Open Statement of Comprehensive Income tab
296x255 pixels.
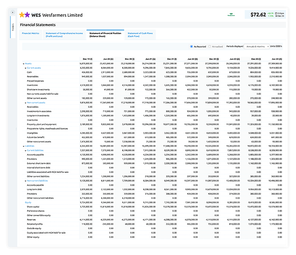point(64,34)
